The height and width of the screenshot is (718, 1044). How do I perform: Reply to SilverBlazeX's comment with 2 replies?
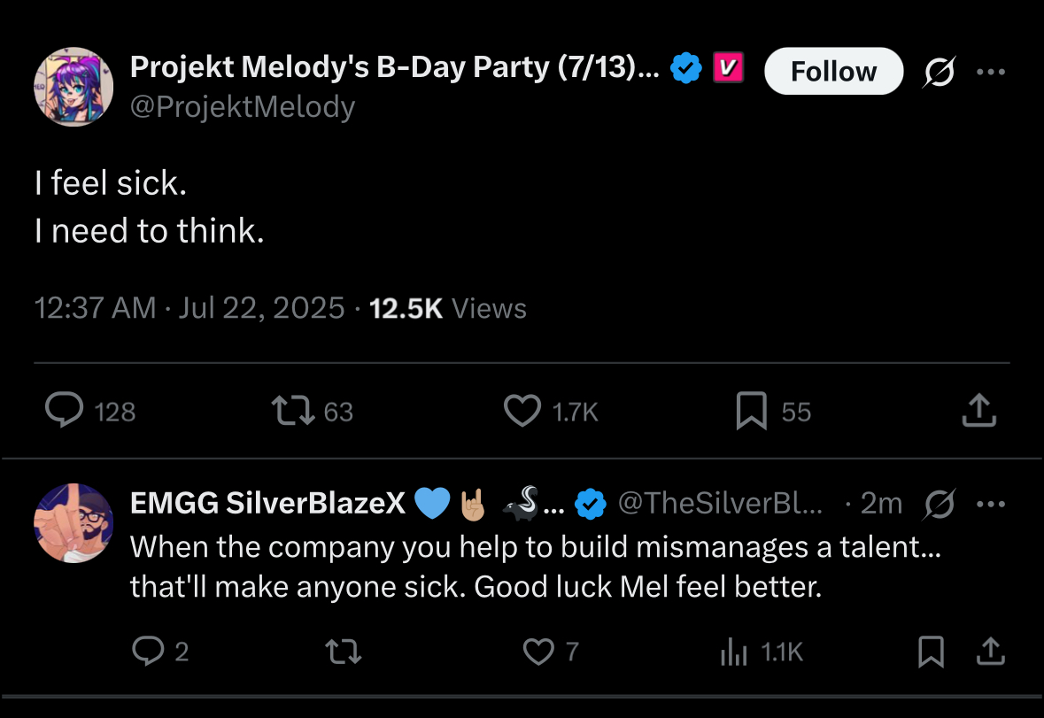click(x=148, y=650)
